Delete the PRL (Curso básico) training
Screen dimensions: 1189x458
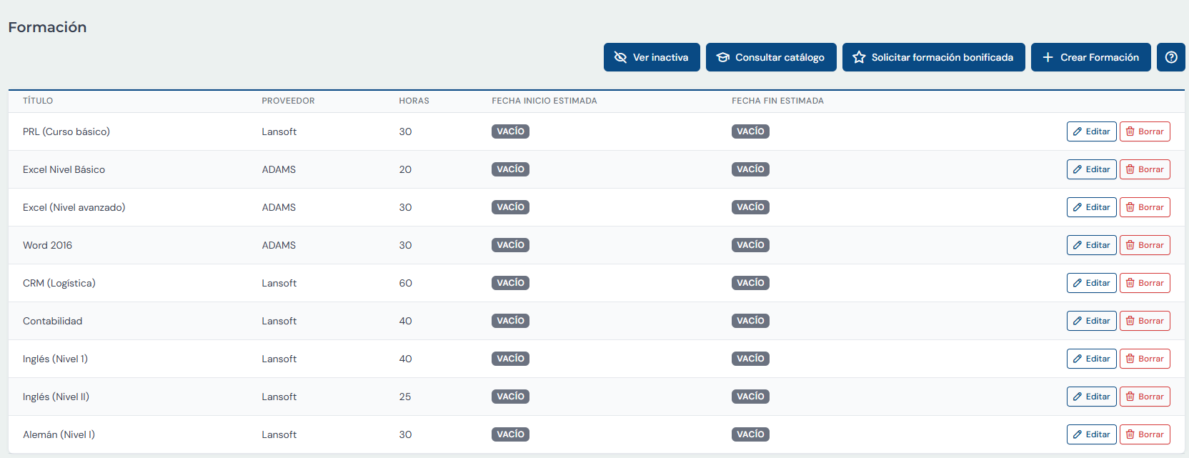(x=1144, y=131)
